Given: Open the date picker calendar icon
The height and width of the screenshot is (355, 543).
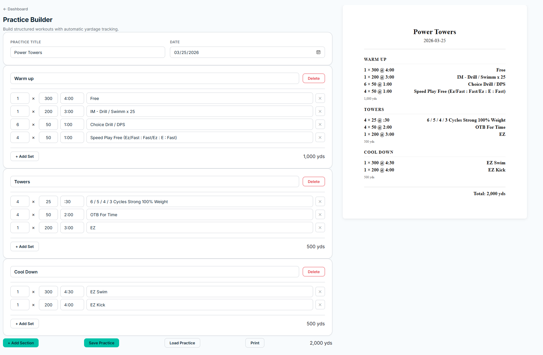Looking at the screenshot, I should point(318,52).
